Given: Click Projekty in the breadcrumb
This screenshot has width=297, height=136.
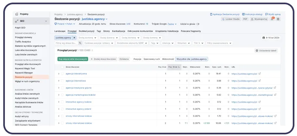Looking at the screenshot, I should coord(58,14).
